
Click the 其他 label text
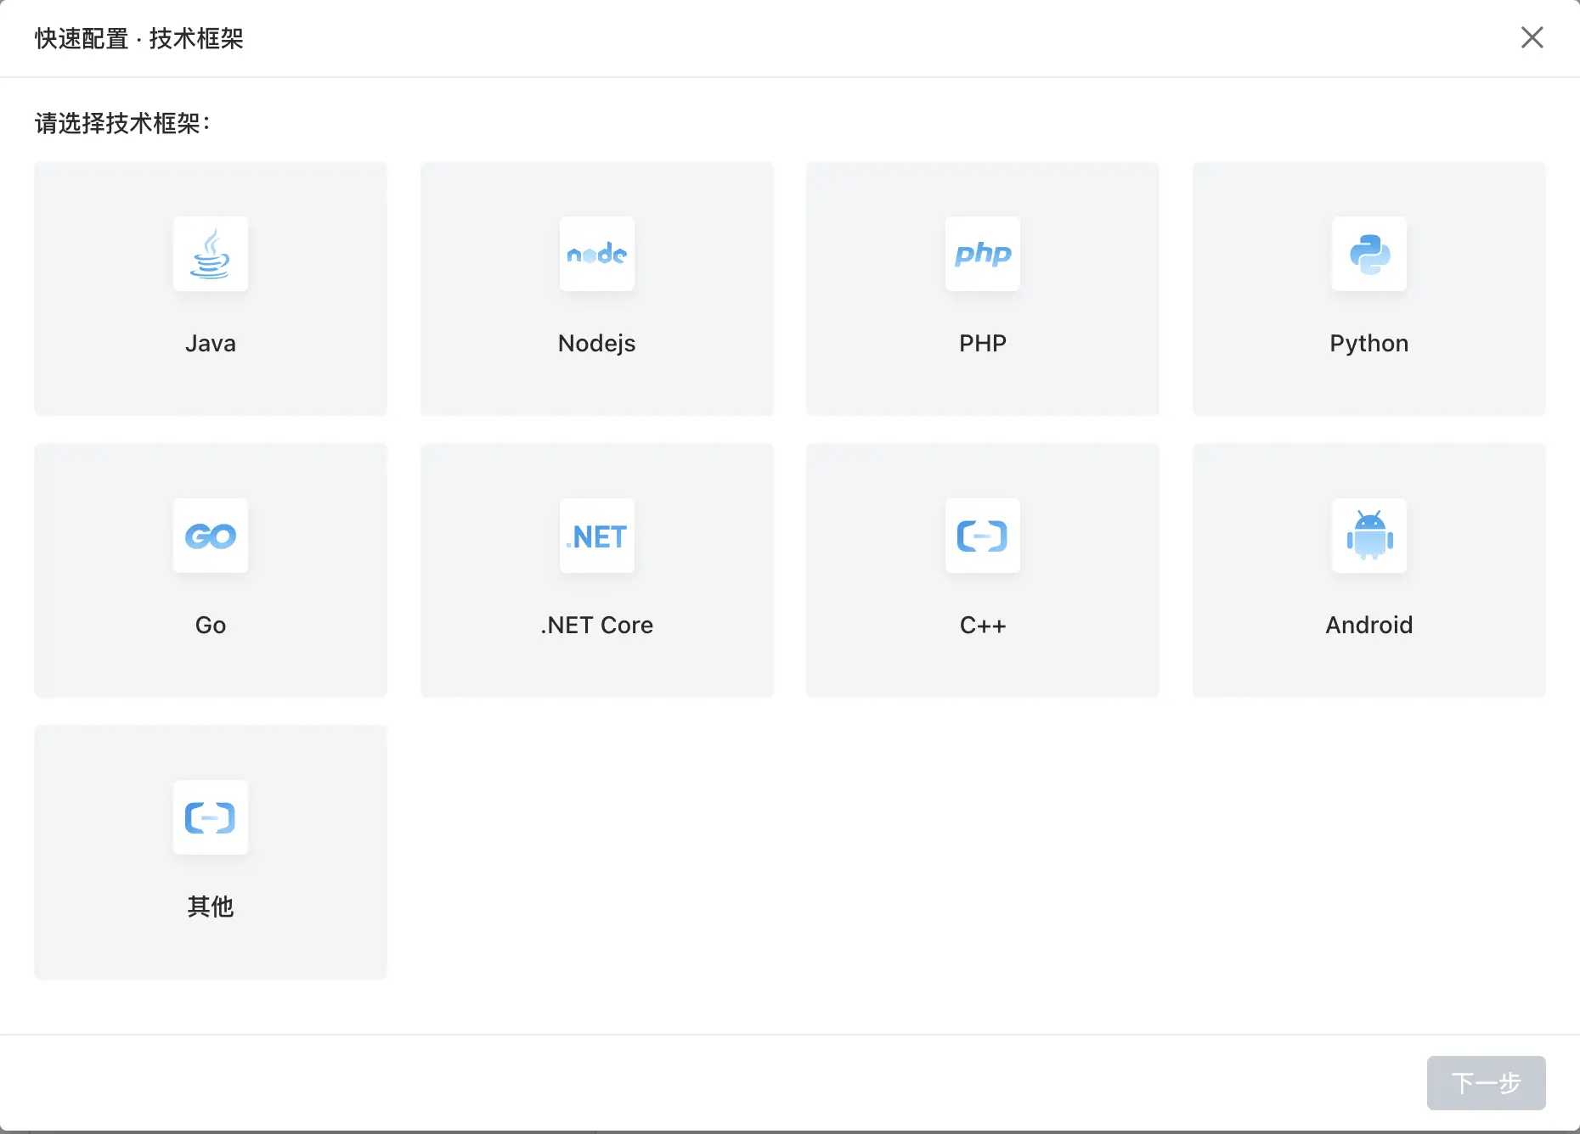coord(211,907)
